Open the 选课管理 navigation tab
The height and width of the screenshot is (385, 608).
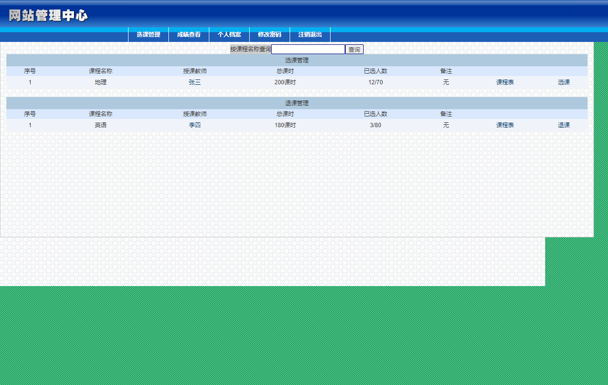click(x=148, y=35)
